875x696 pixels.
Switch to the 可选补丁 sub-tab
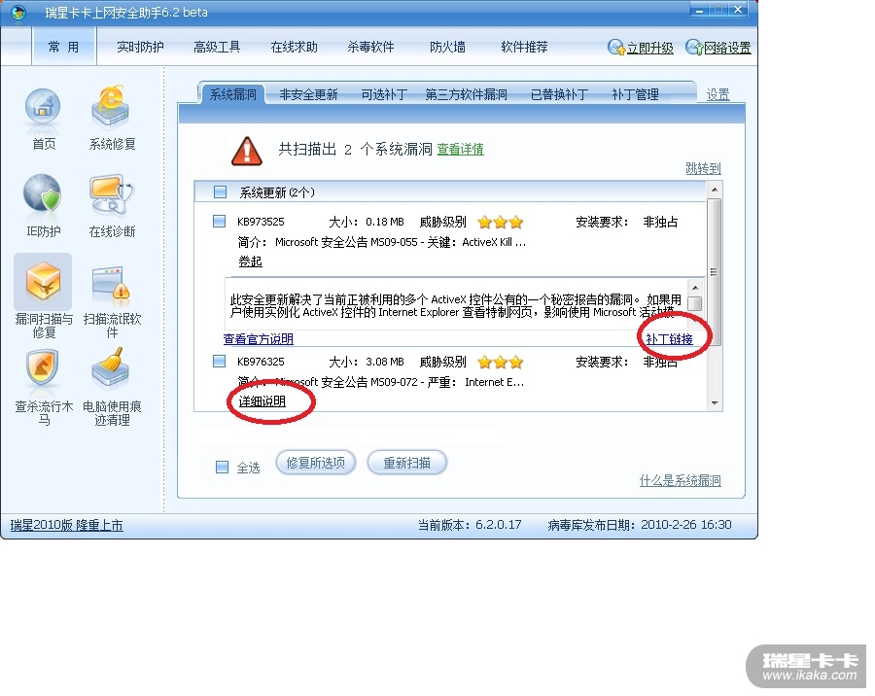point(384,94)
